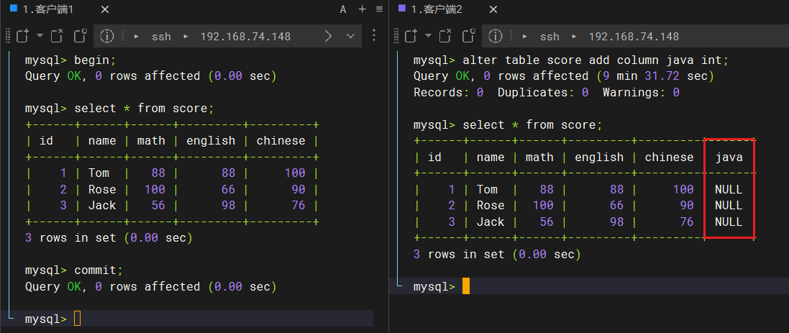
Task: Click 'Rose' cell in 客户端2 table
Action: point(491,206)
